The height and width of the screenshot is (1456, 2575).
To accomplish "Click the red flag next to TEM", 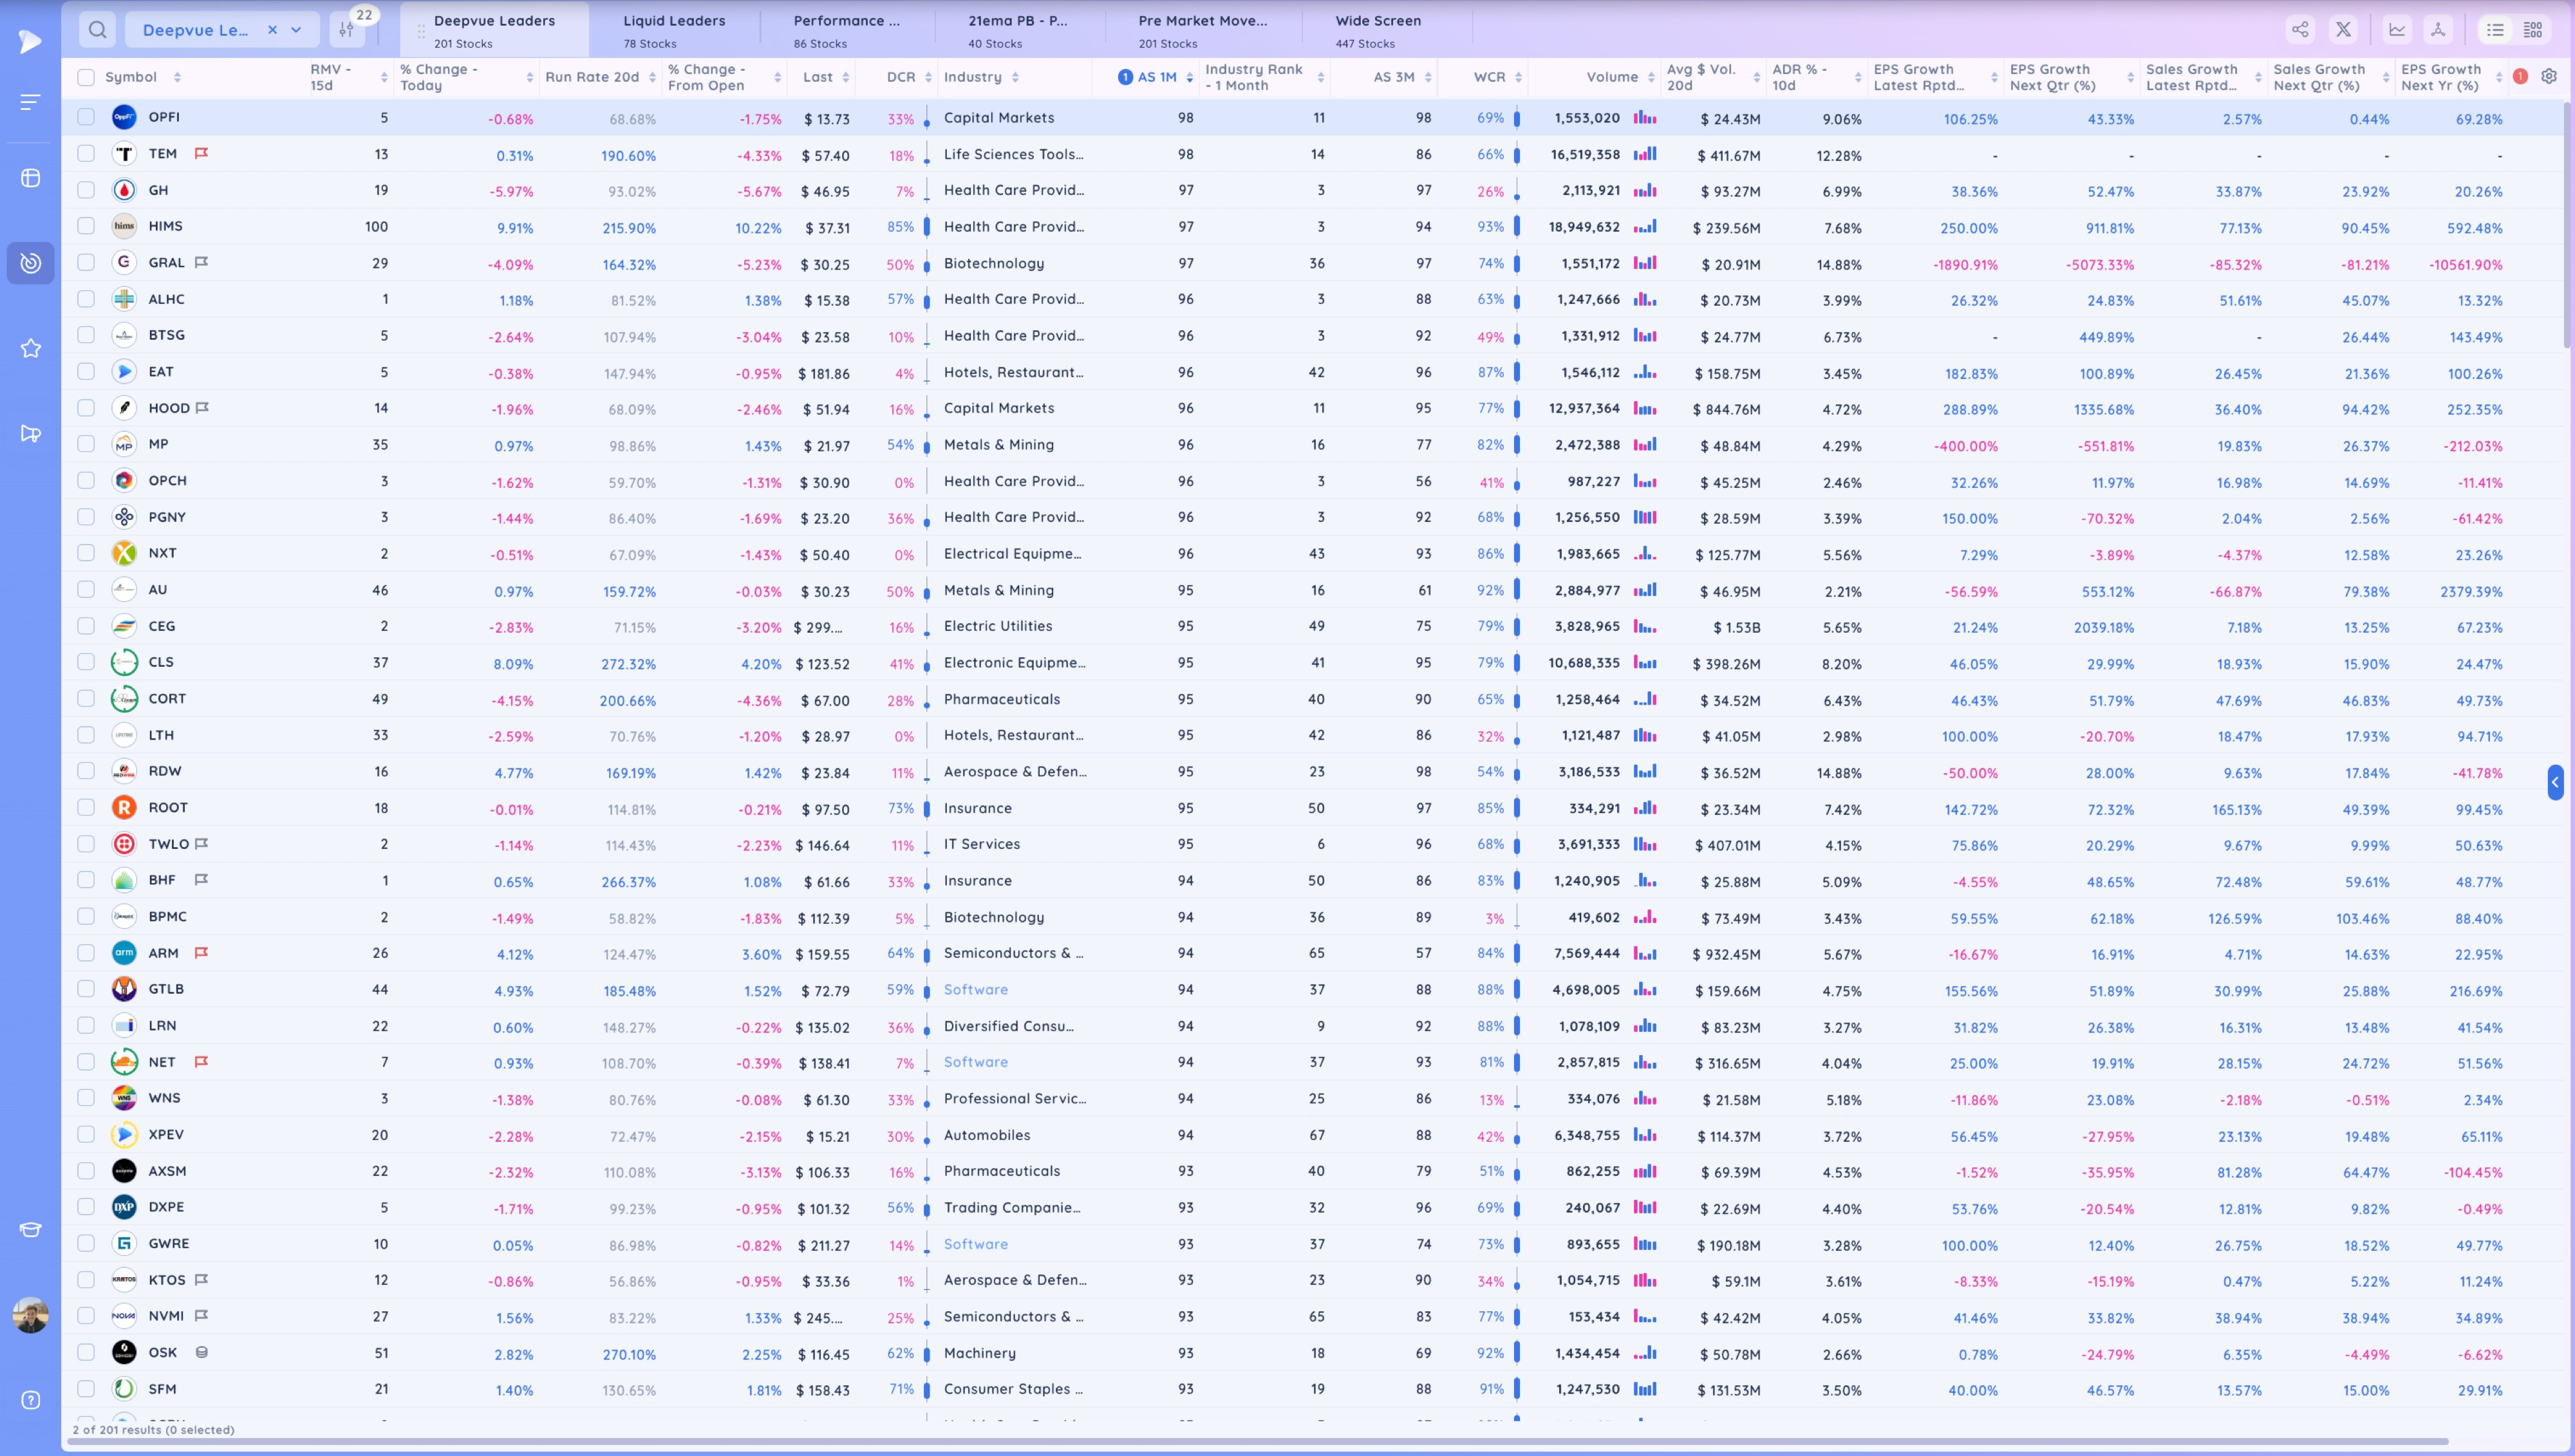I will coord(201,154).
